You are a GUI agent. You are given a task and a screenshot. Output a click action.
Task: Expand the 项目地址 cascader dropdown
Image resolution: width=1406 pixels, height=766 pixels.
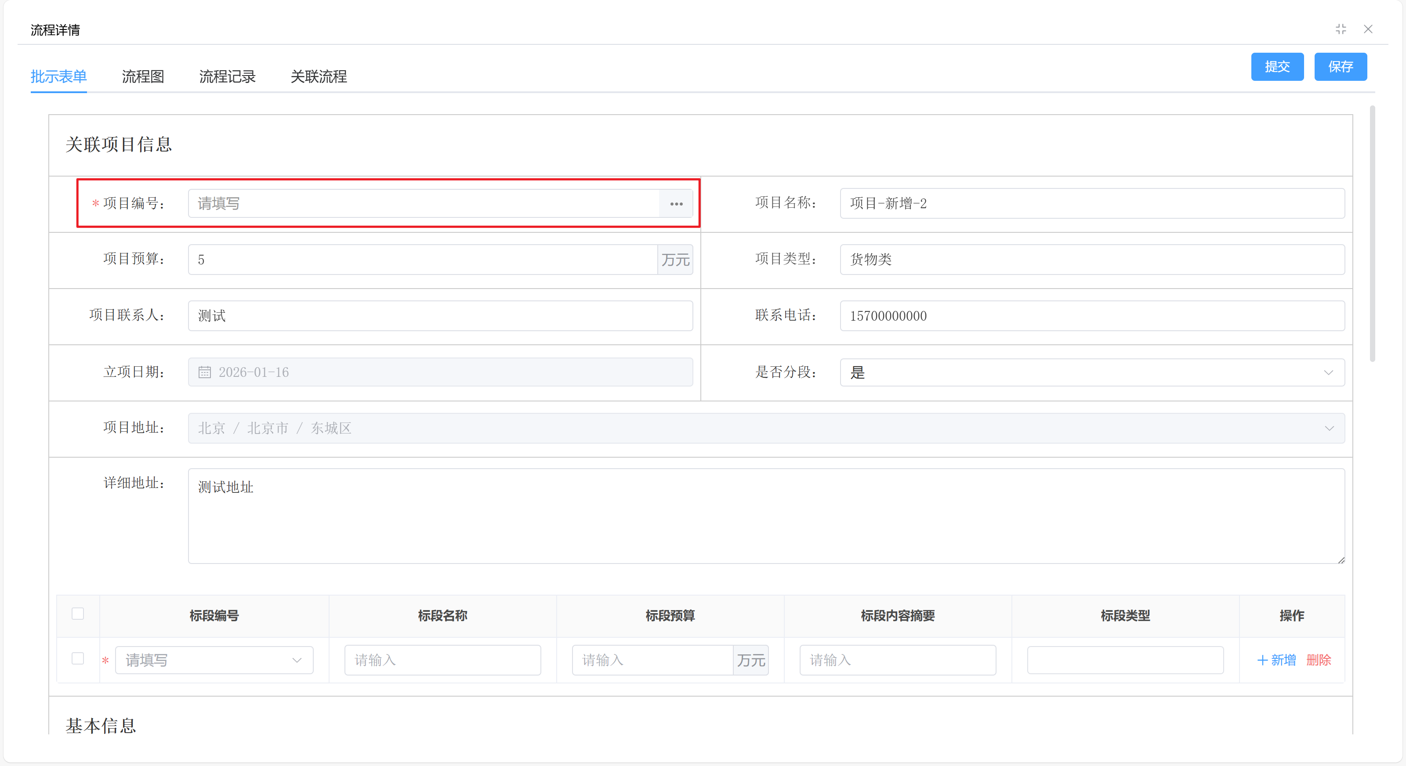[x=1329, y=428]
